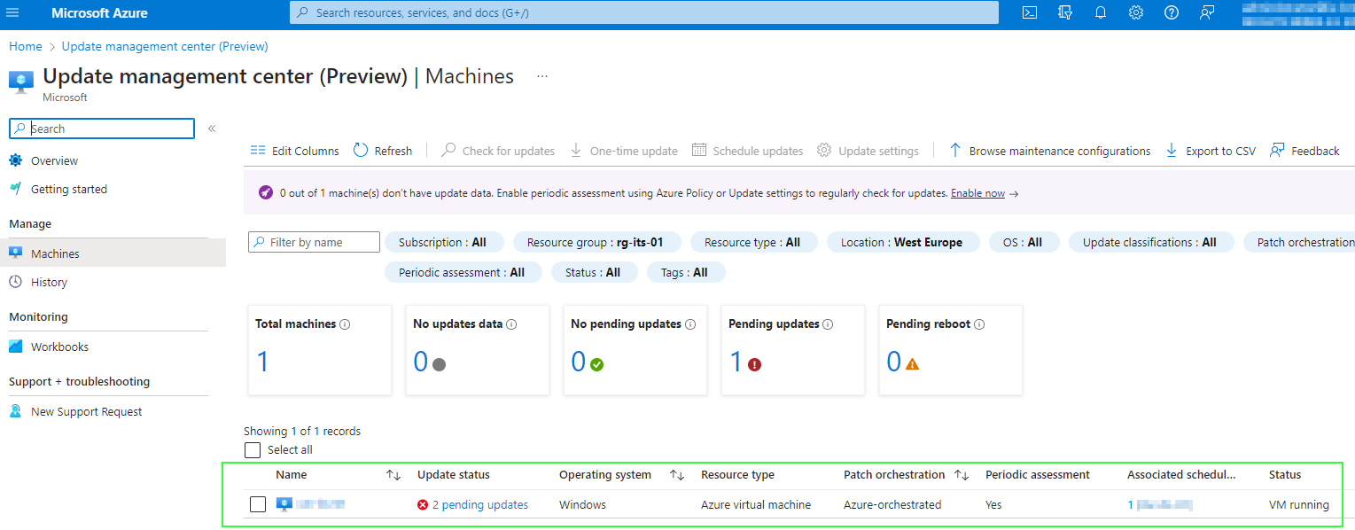1355x530 pixels.
Task: Open the help question mark icon
Action: (1172, 12)
